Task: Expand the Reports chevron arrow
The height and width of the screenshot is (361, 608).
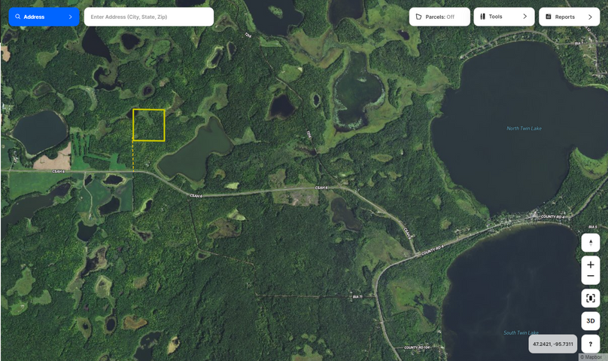Action: tap(590, 17)
